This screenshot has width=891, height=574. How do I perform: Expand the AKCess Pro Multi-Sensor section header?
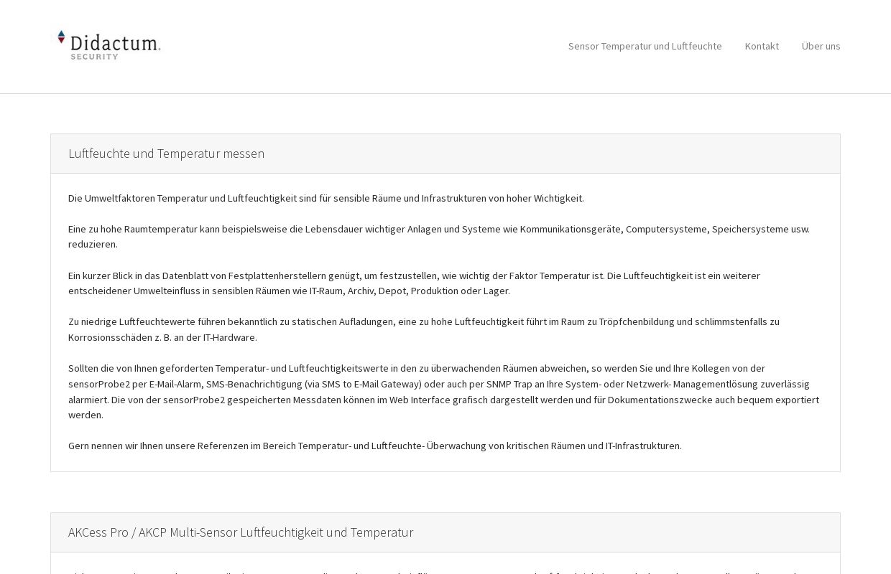coord(241,532)
